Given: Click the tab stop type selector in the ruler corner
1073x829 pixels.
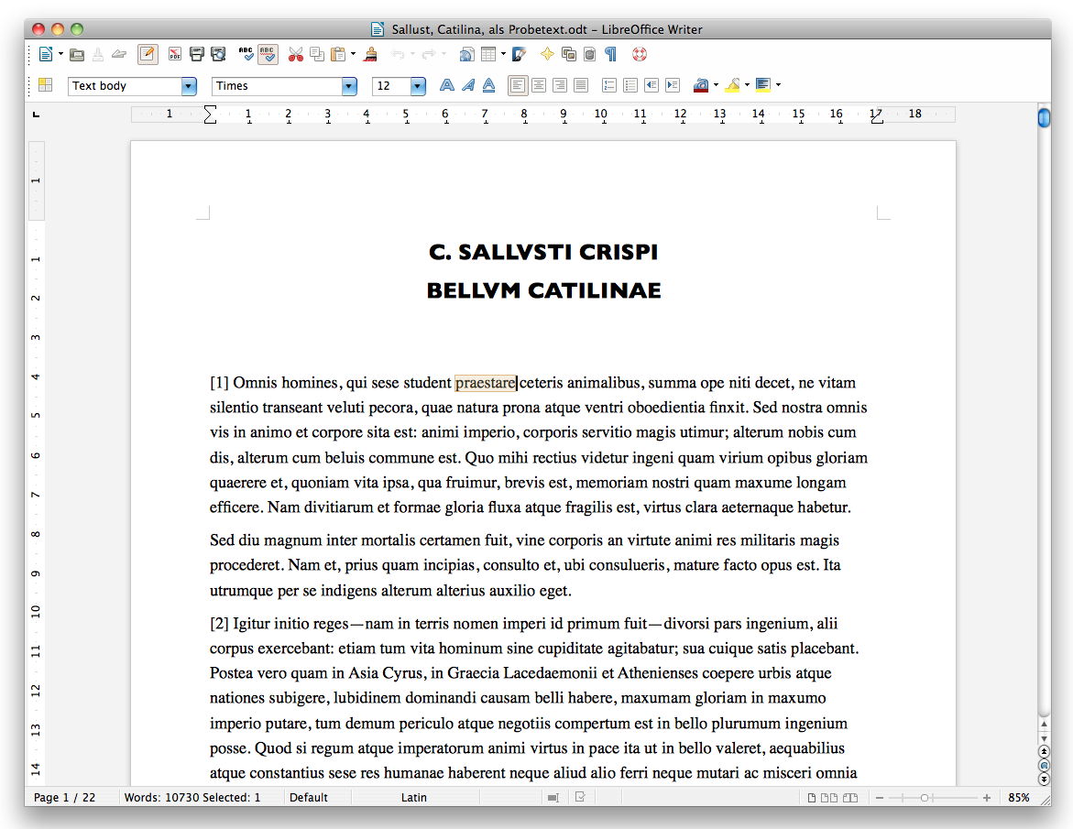Looking at the screenshot, I should [37, 115].
